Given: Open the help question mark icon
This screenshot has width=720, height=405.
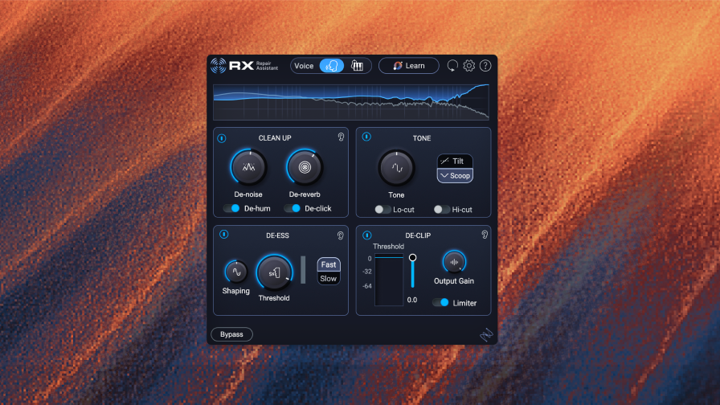Looking at the screenshot, I should click(485, 66).
